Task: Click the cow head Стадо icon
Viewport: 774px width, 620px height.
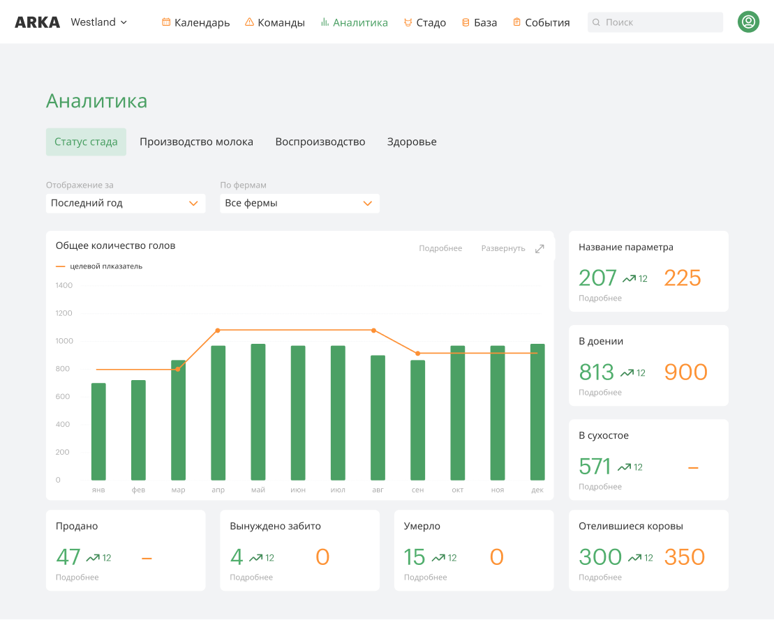Action: 408,22
